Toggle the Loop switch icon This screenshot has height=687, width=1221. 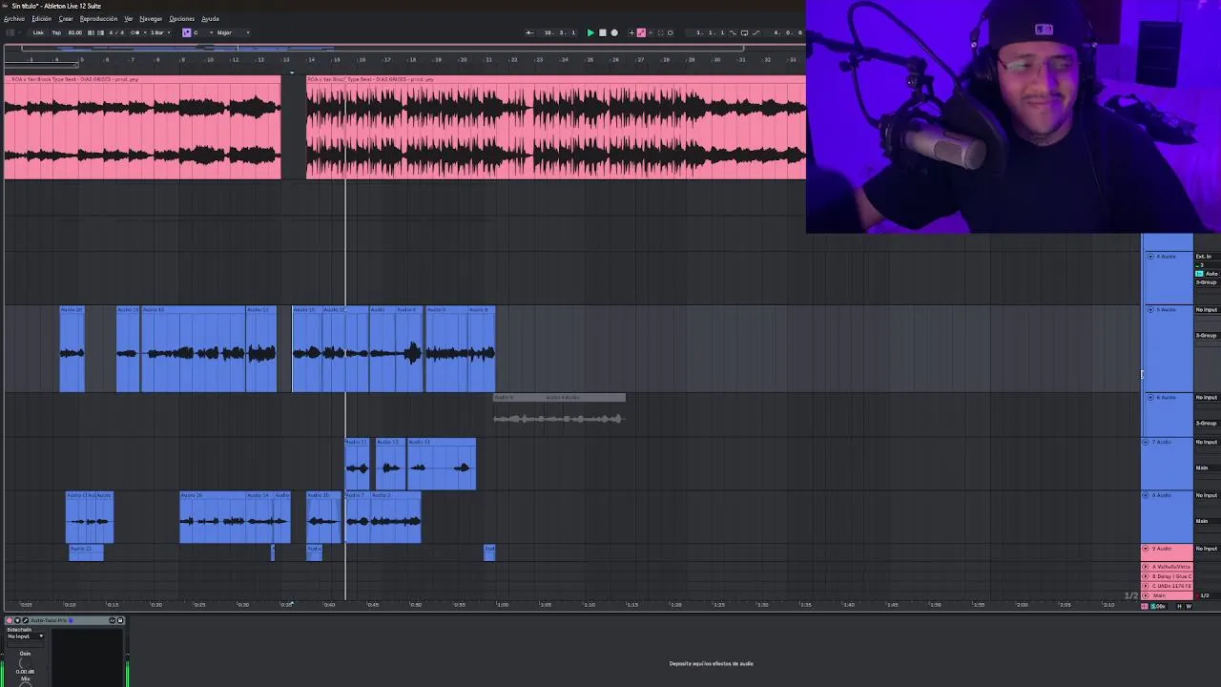(744, 32)
